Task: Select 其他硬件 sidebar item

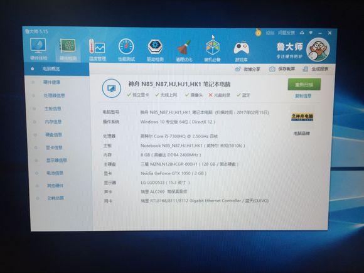Action: point(55,186)
